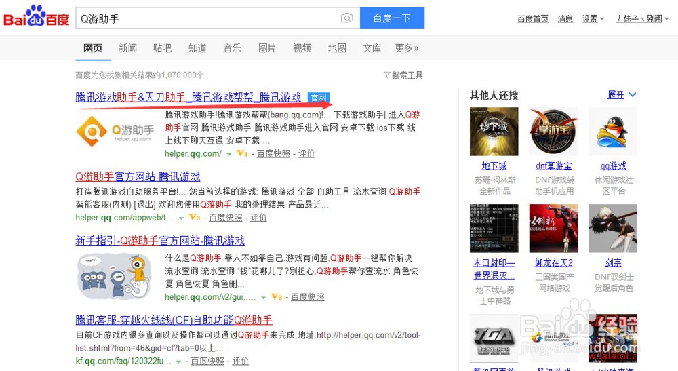
Task: Click 地下城 game thumbnail
Action: point(494,132)
